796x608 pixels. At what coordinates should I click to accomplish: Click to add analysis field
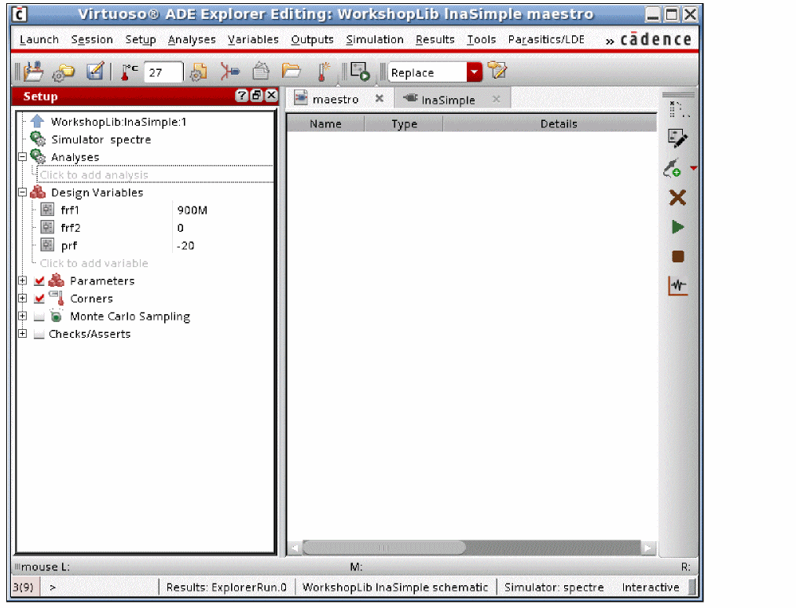pyautogui.click(x=154, y=174)
